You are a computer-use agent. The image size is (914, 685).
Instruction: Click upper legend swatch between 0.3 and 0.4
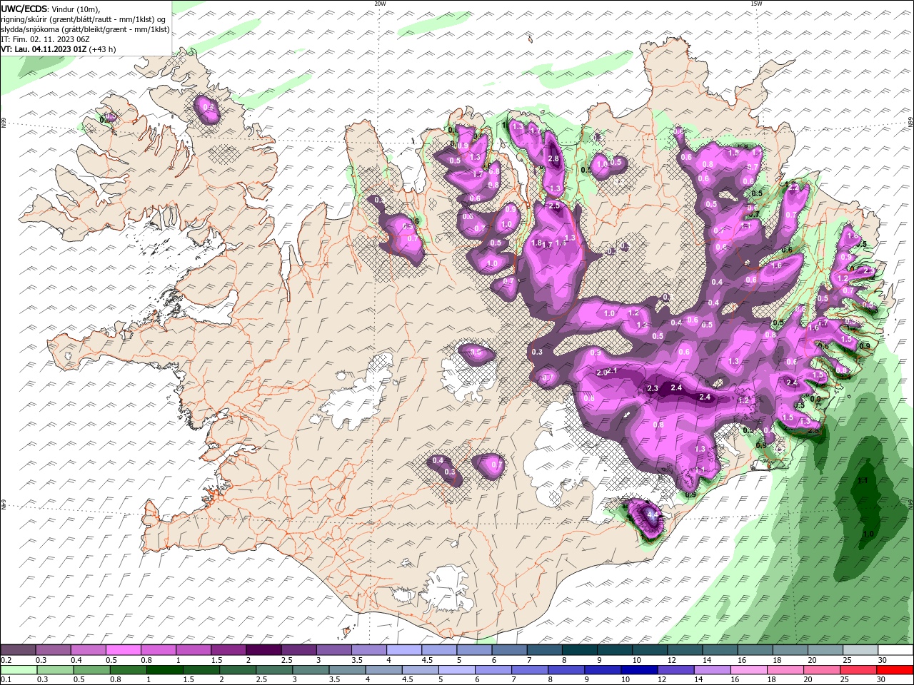pyautogui.click(x=53, y=650)
